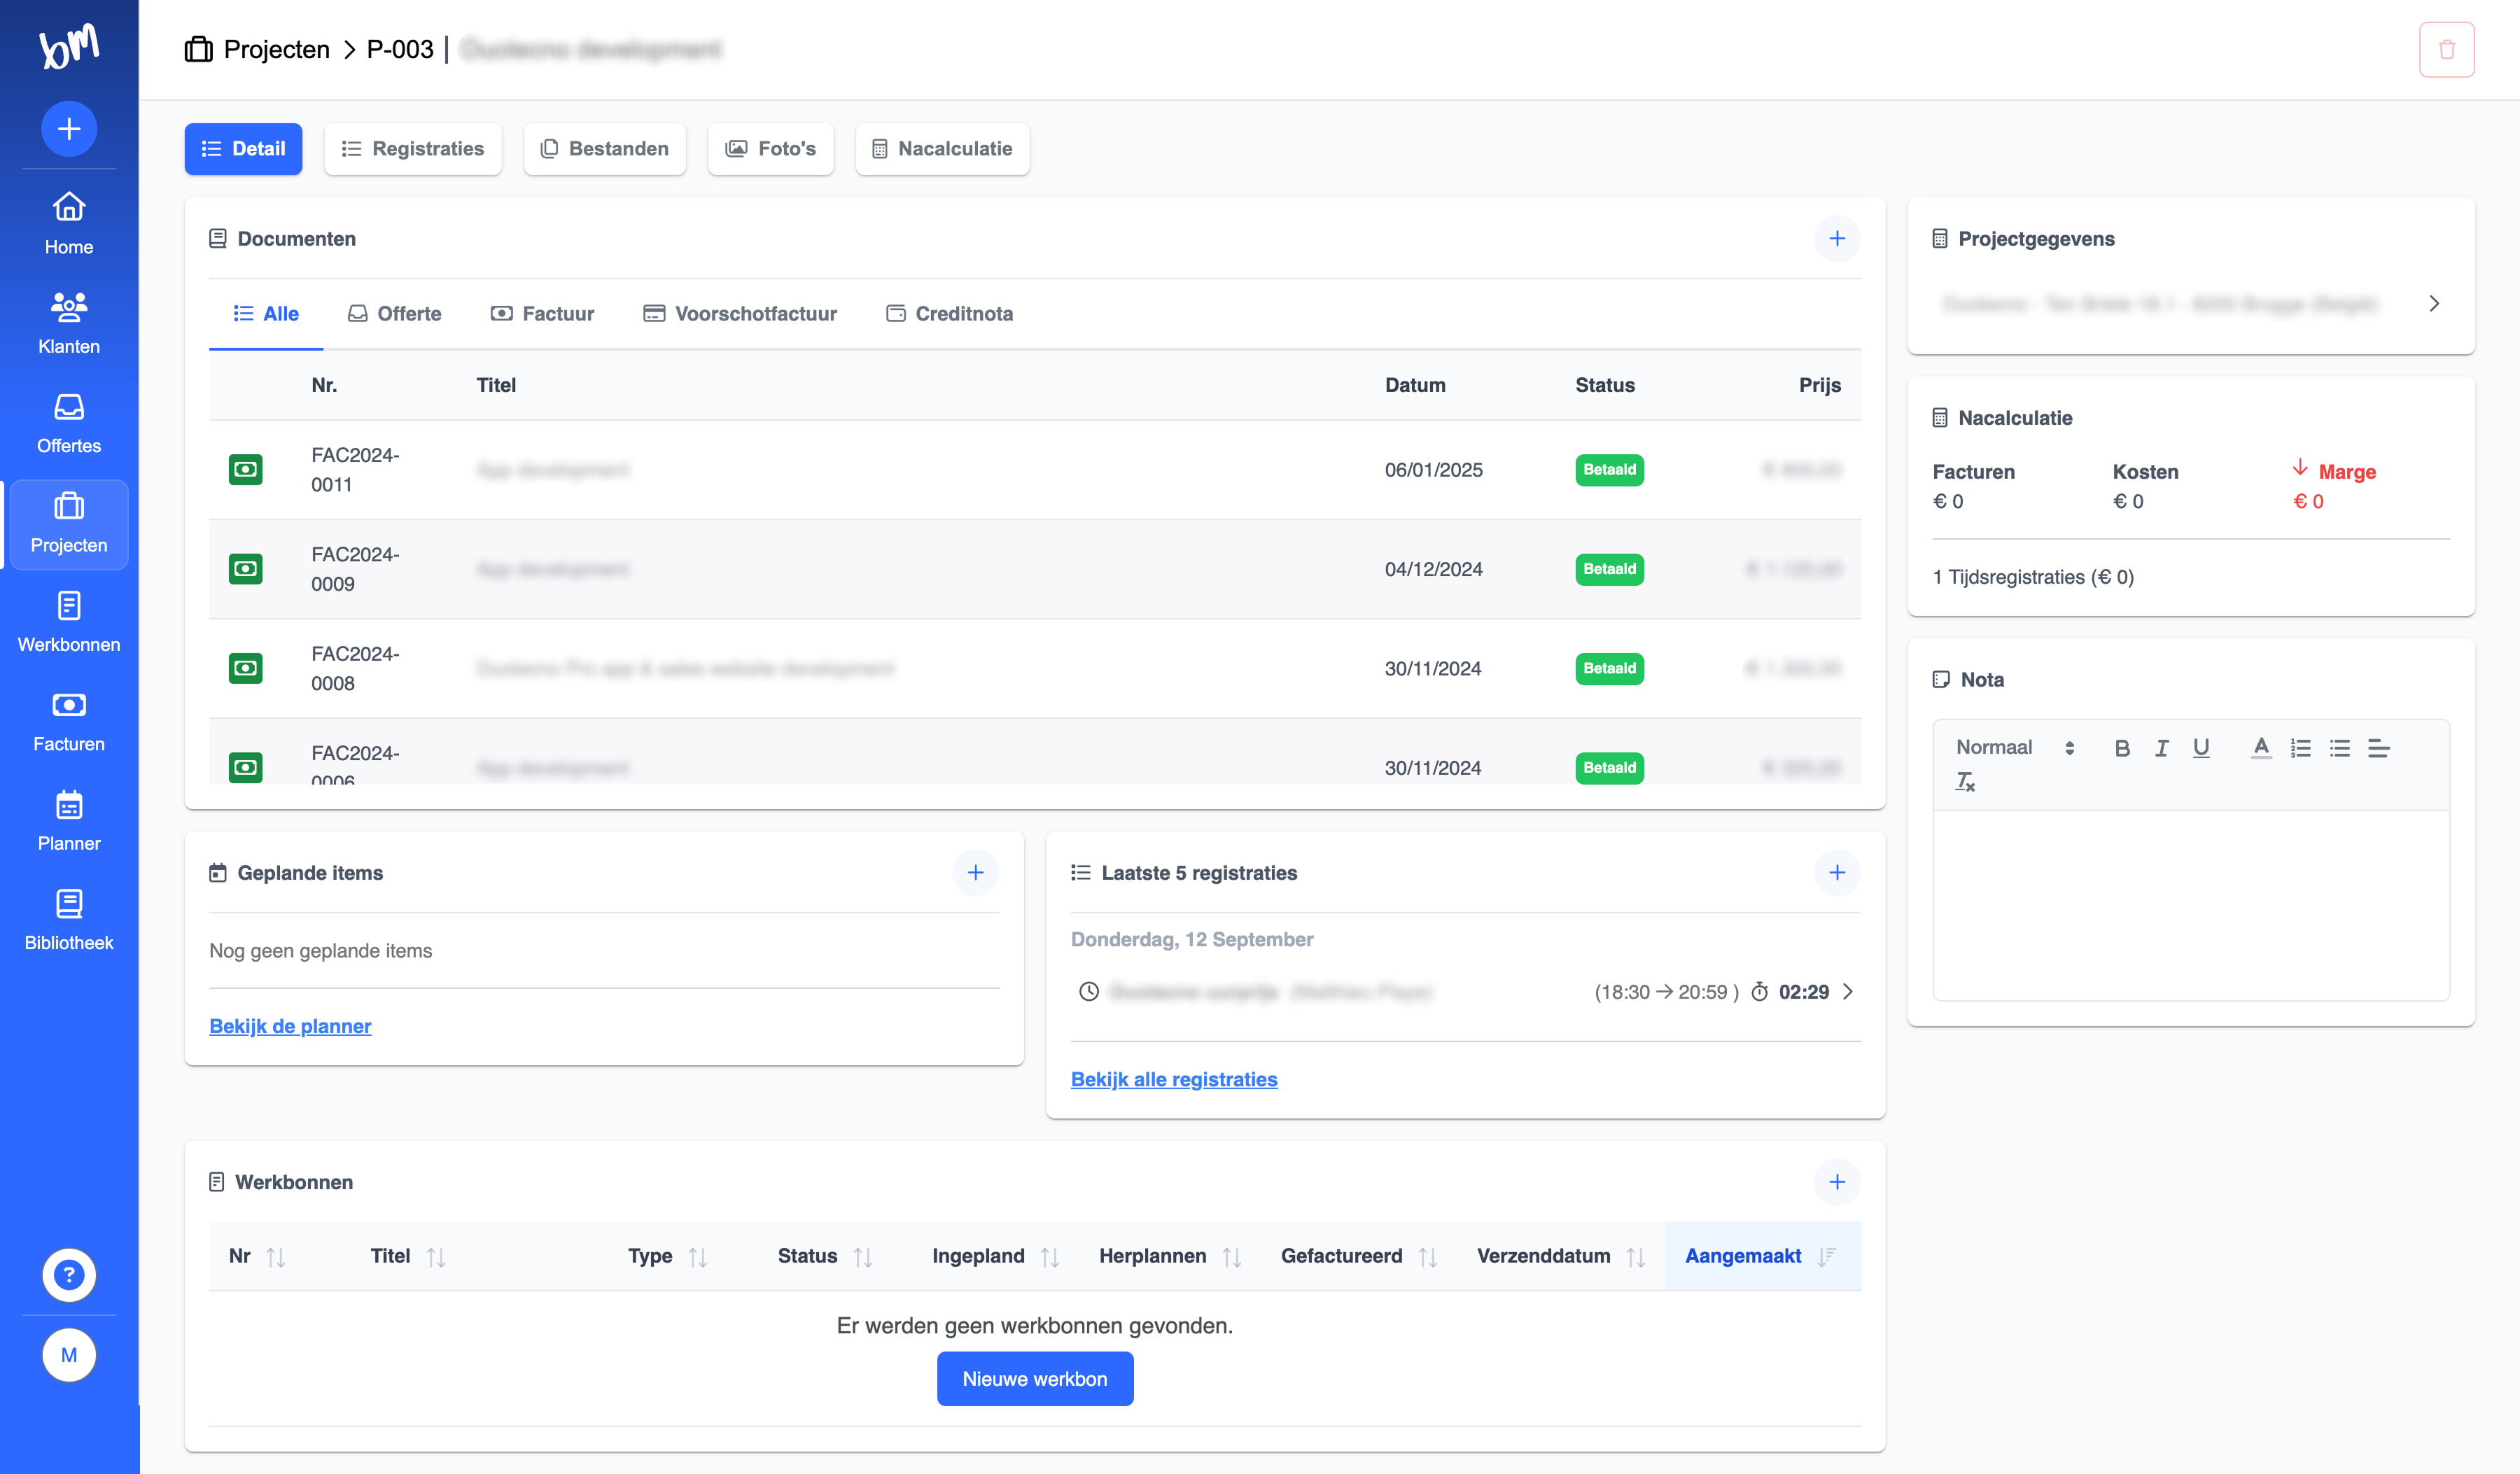Click inside the Nota text area
Image resolution: width=2520 pixels, height=1474 pixels.
(2190, 904)
